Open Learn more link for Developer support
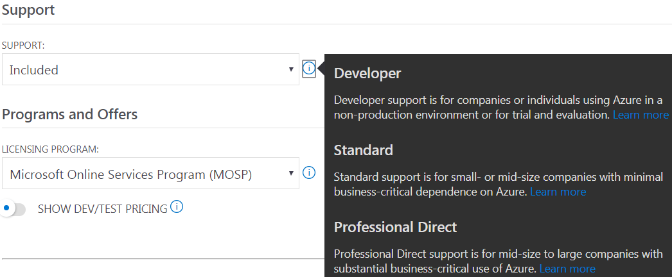This screenshot has height=277, width=672. (641, 115)
